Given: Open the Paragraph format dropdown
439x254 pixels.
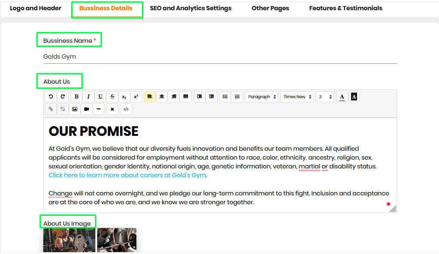Looking at the screenshot, I should coord(262,97).
